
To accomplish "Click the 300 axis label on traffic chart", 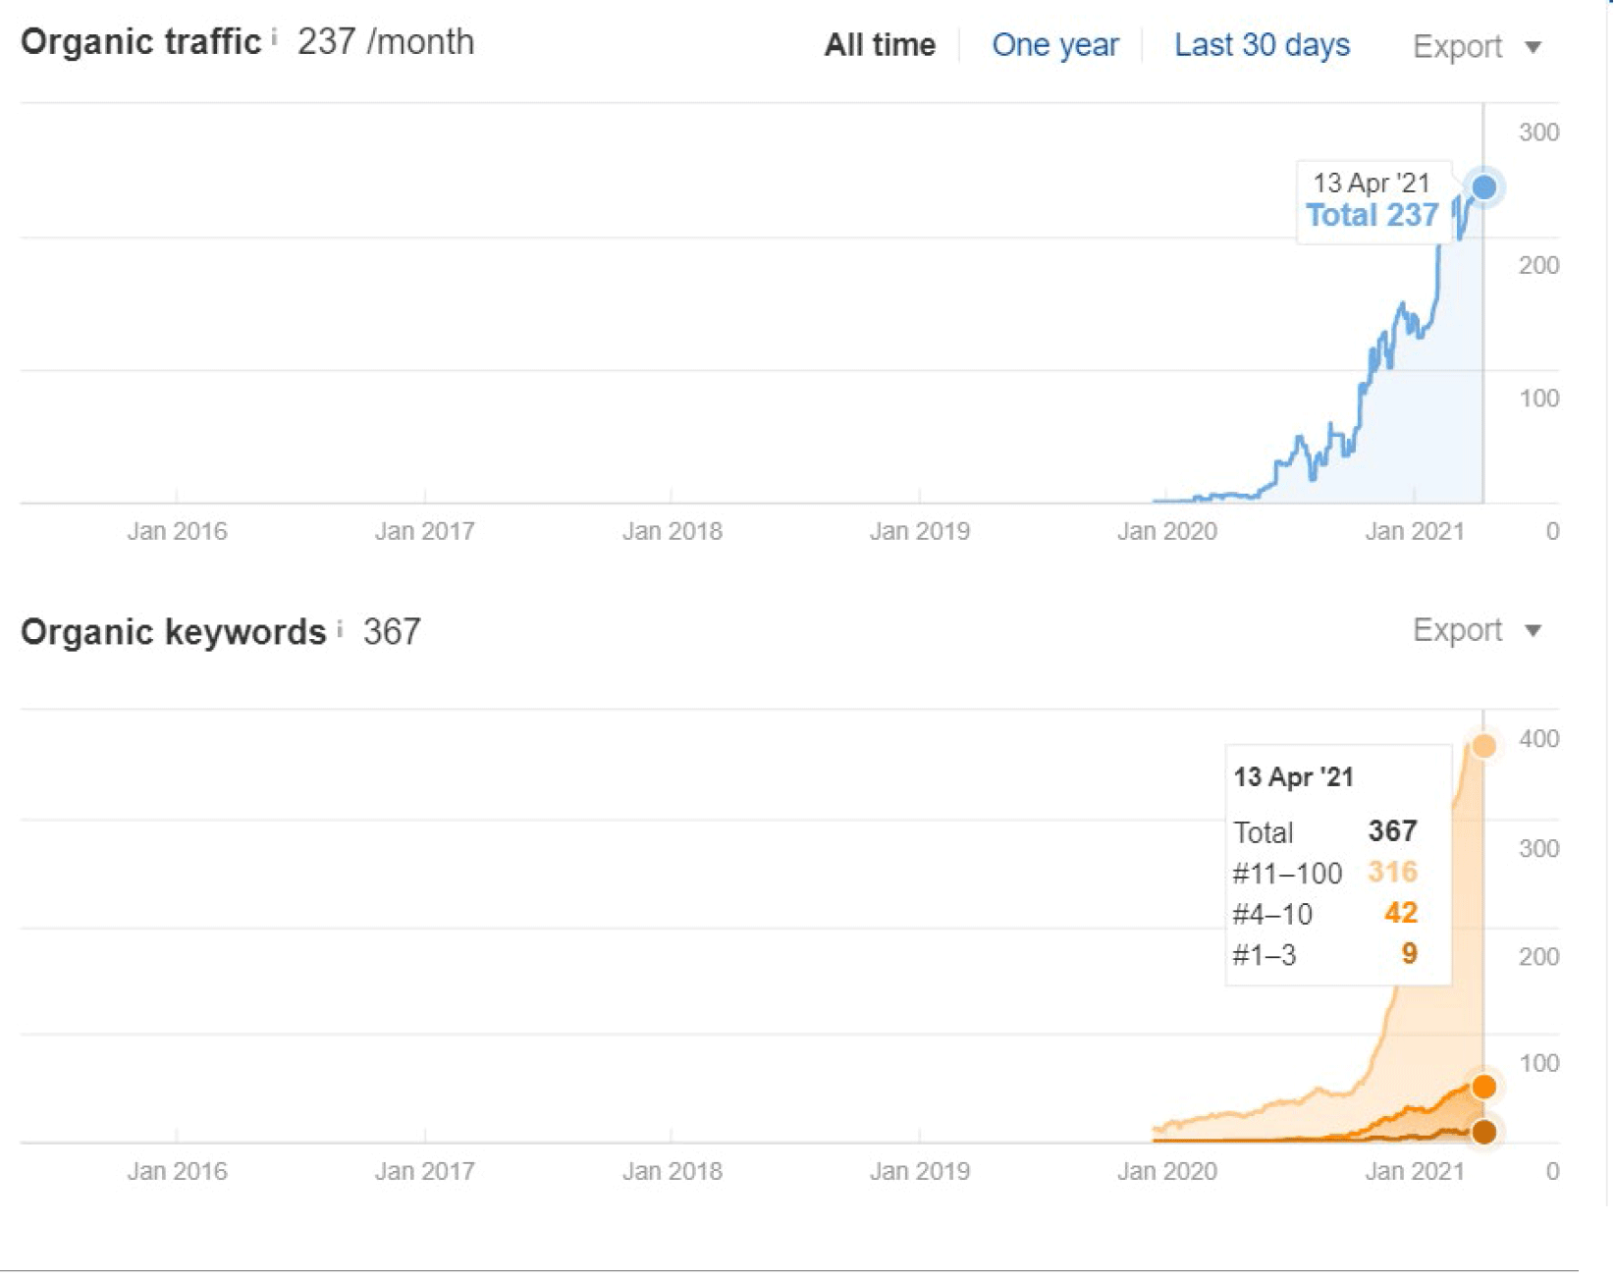I will click(1538, 133).
